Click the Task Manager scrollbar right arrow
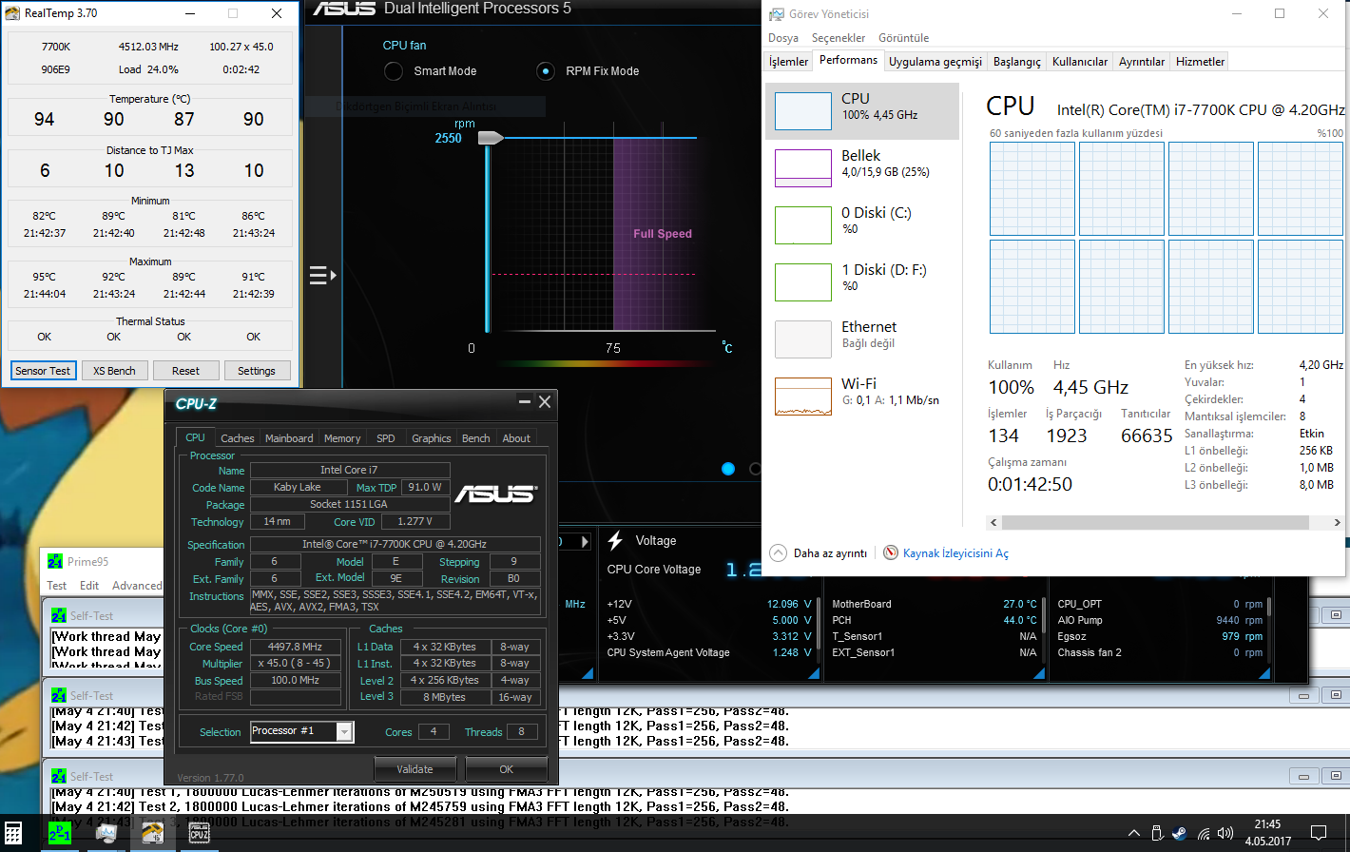 pos(1337,523)
